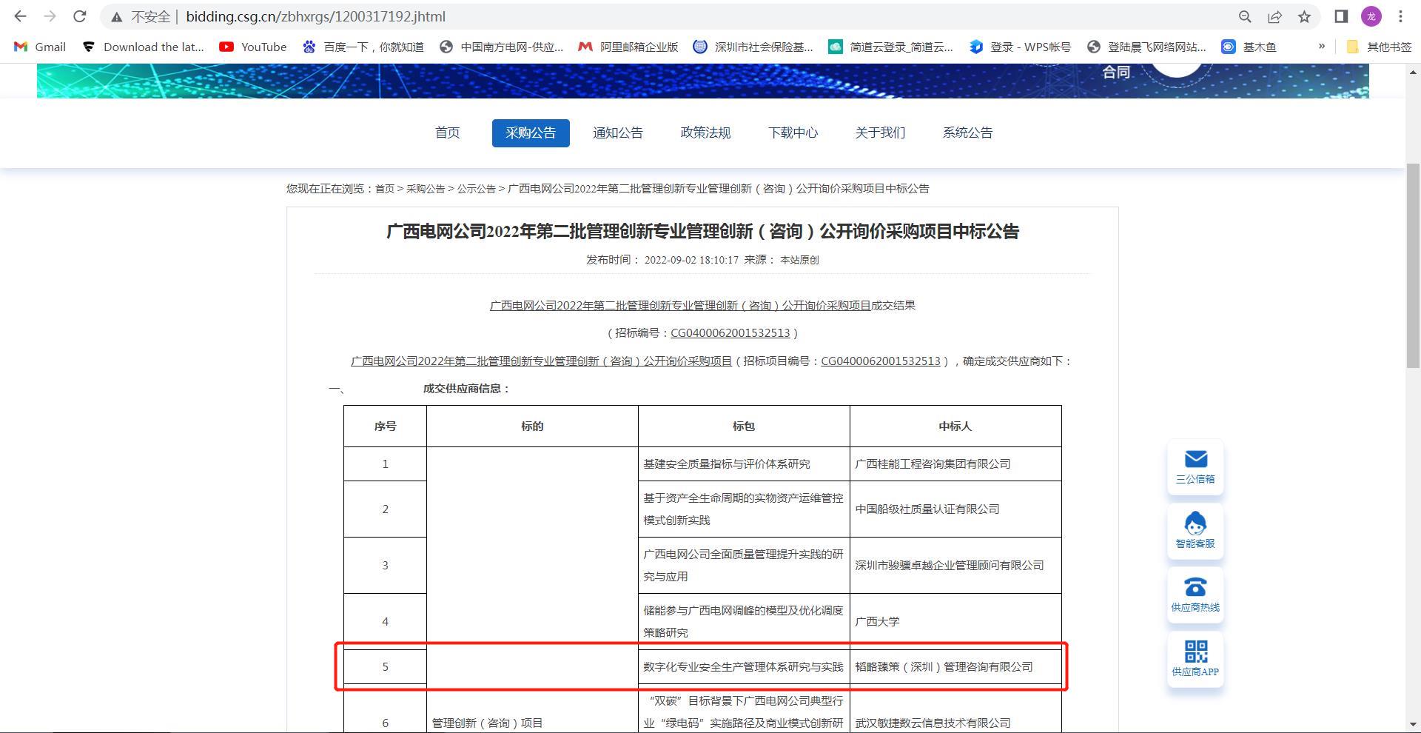Image resolution: width=1421 pixels, height=733 pixels.
Task: Open the 通知公告 navigation tab
Action: tap(618, 133)
